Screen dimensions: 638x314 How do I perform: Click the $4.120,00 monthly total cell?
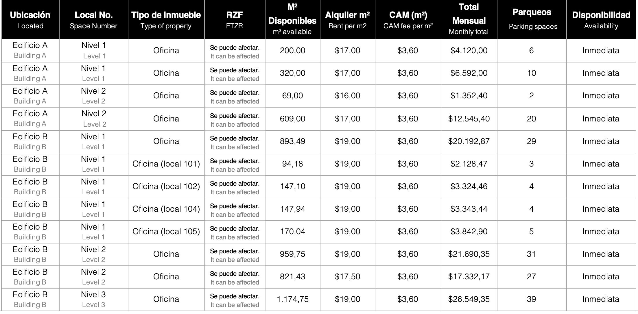point(469,51)
